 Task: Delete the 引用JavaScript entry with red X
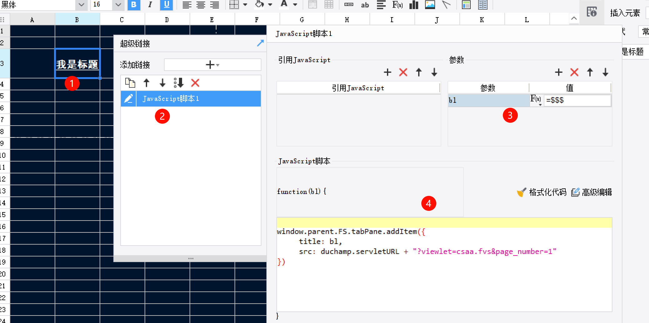point(403,72)
